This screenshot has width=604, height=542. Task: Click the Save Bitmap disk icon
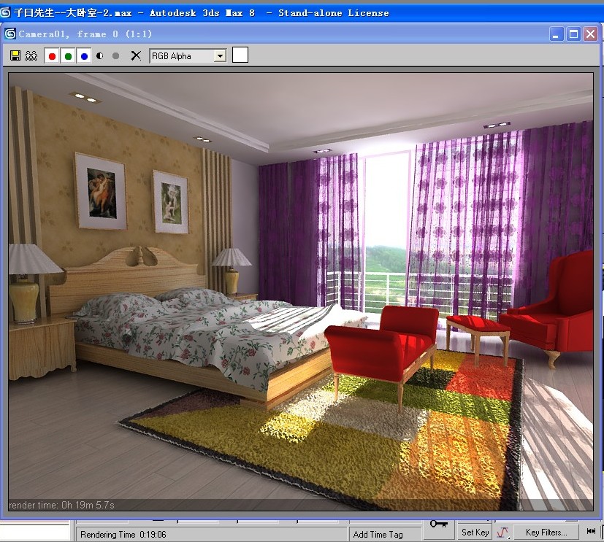(x=15, y=55)
